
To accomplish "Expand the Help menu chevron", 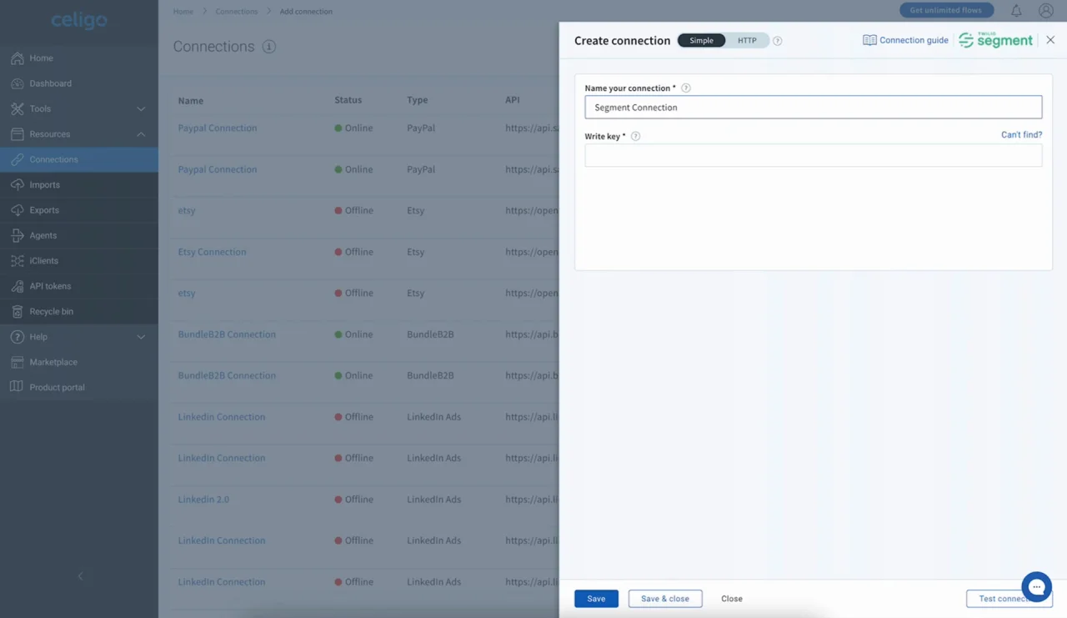I will pyautogui.click(x=141, y=337).
